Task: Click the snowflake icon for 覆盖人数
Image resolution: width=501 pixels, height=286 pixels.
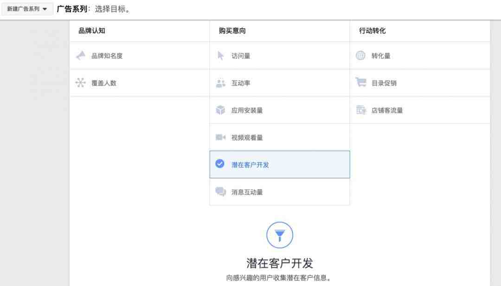Action: click(x=81, y=83)
